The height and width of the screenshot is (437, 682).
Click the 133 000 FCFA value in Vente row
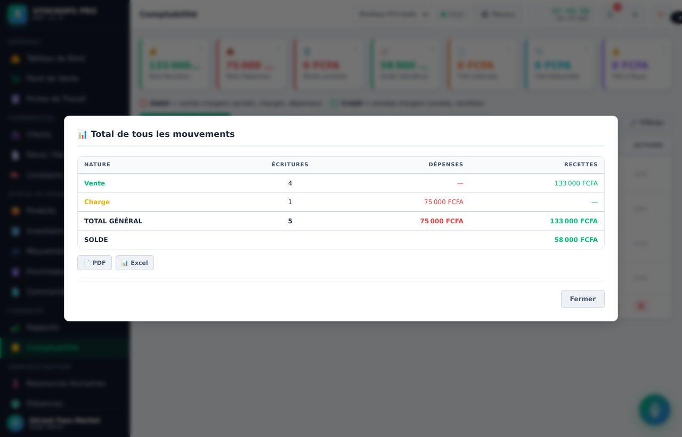coord(576,183)
